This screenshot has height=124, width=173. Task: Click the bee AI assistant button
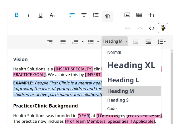[163, 28]
